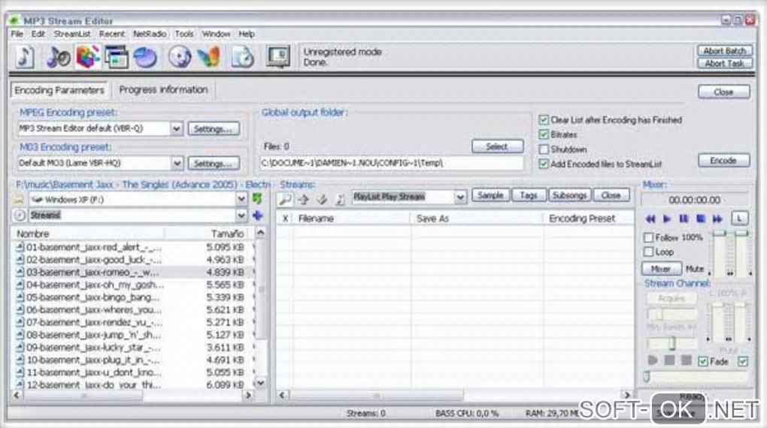This screenshot has width=767, height=428.
Task: Click the mixer rewind button
Action: click(x=650, y=219)
